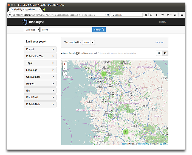
Task: Click the Firefox chat toolbar icon
Action: [168, 15]
